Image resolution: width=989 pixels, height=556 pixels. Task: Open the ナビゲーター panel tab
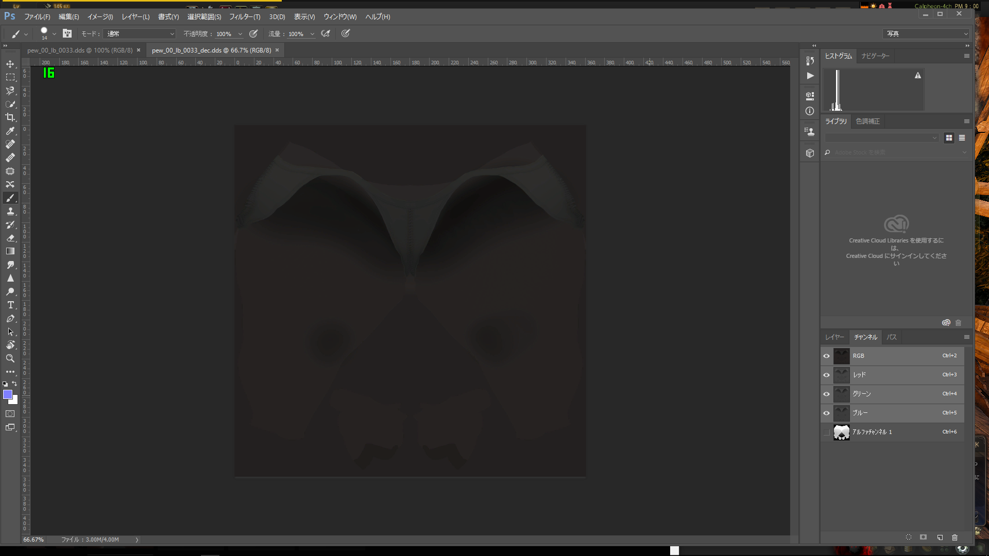tap(875, 56)
